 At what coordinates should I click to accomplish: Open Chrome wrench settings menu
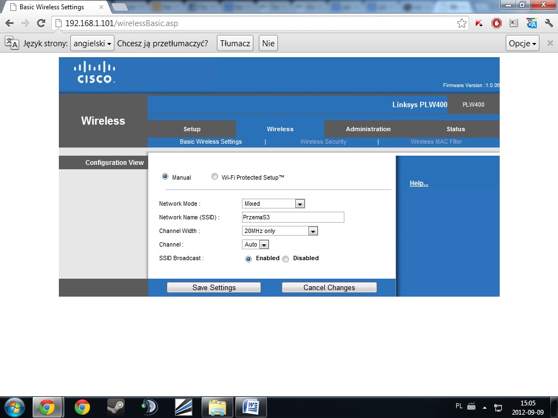[x=548, y=23]
